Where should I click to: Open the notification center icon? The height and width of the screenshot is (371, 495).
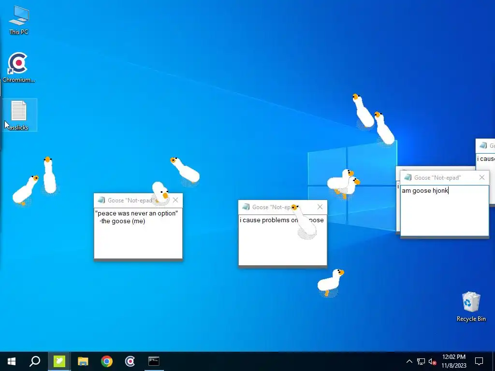click(479, 361)
